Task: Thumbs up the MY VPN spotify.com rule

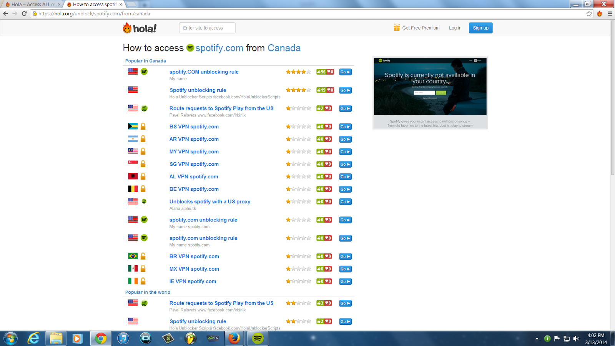Action: tap(320, 152)
